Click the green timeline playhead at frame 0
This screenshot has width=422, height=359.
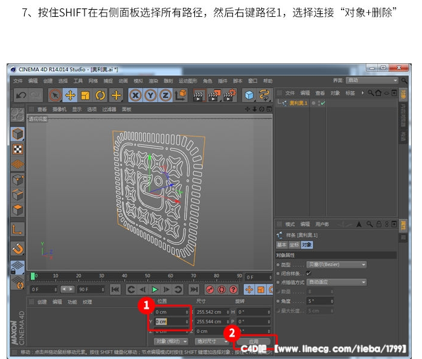(x=33, y=276)
